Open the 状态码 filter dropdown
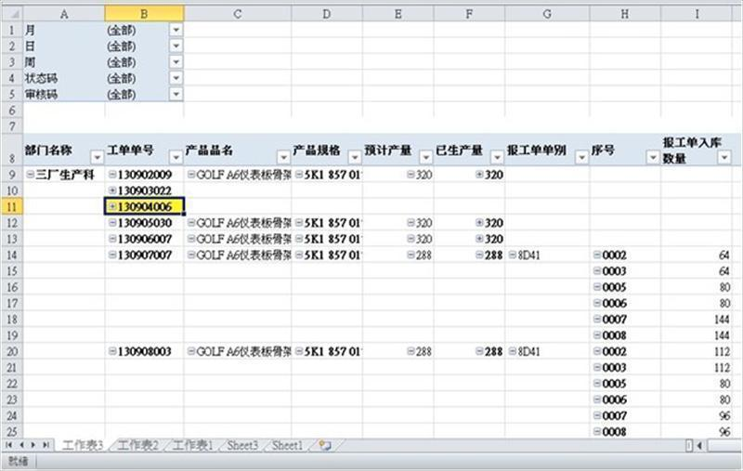Viewport: 743px width, 471px height. (x=176, y=78)
